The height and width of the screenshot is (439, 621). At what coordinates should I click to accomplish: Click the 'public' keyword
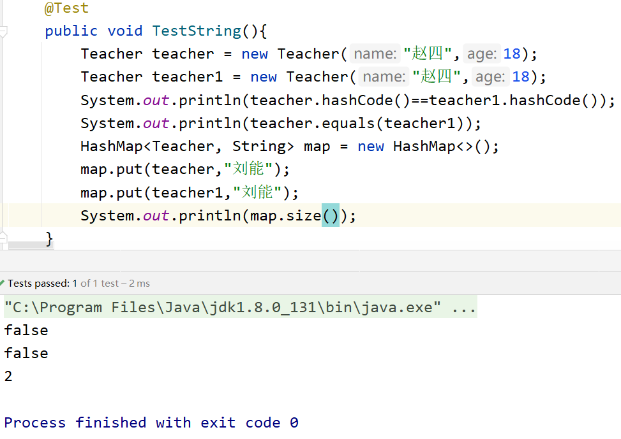(71, 31)
